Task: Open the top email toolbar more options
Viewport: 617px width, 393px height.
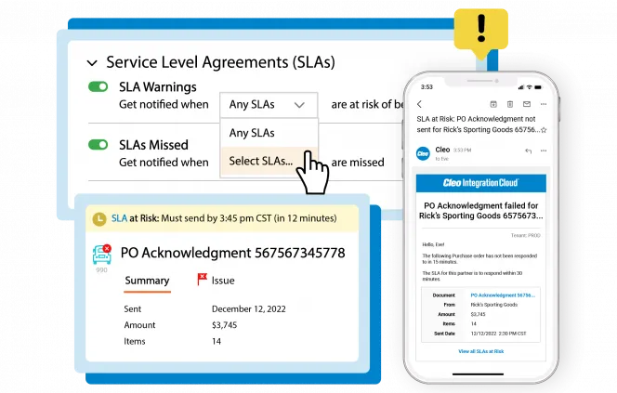Action: 544,104
